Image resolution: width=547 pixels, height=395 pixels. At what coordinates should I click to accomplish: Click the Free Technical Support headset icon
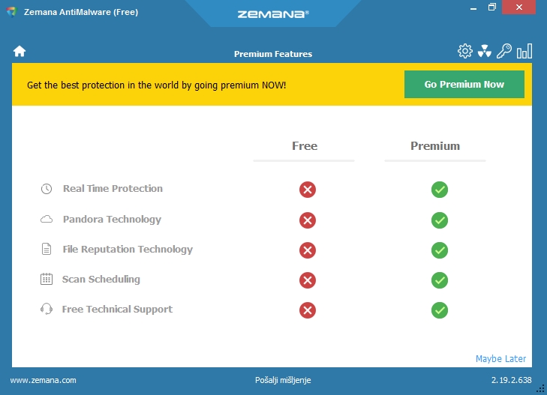tap(47, 310)
